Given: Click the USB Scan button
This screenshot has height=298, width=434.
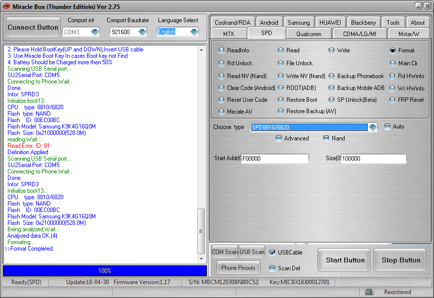Looking at the screenshot, I should [x=252, y=252].
